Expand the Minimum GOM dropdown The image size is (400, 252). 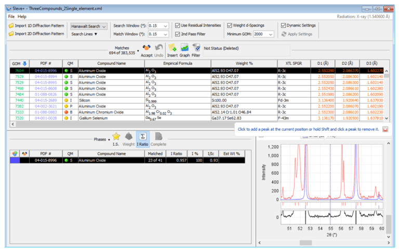click(263, 34)
